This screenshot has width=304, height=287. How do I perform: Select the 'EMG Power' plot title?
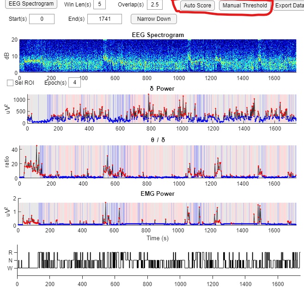click(x=158, y=193)
